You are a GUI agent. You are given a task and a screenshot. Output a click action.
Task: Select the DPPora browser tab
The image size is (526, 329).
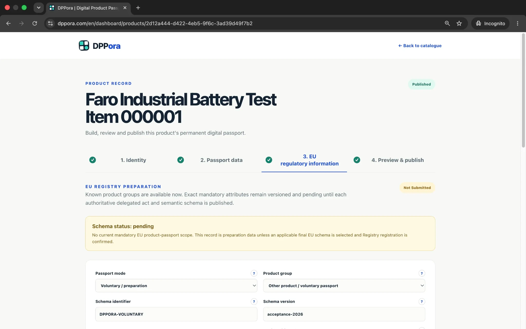88,8
